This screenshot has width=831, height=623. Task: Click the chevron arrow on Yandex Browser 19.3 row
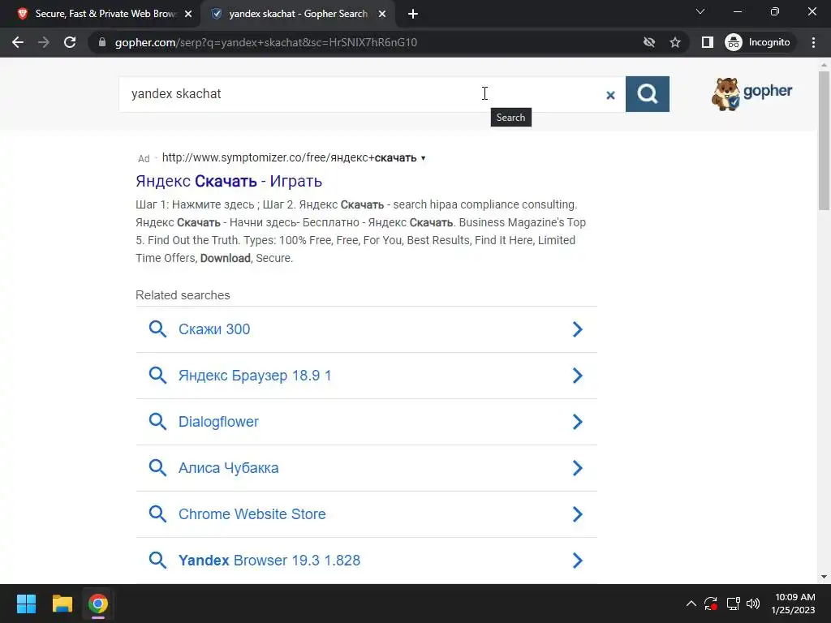pos(578,561)
